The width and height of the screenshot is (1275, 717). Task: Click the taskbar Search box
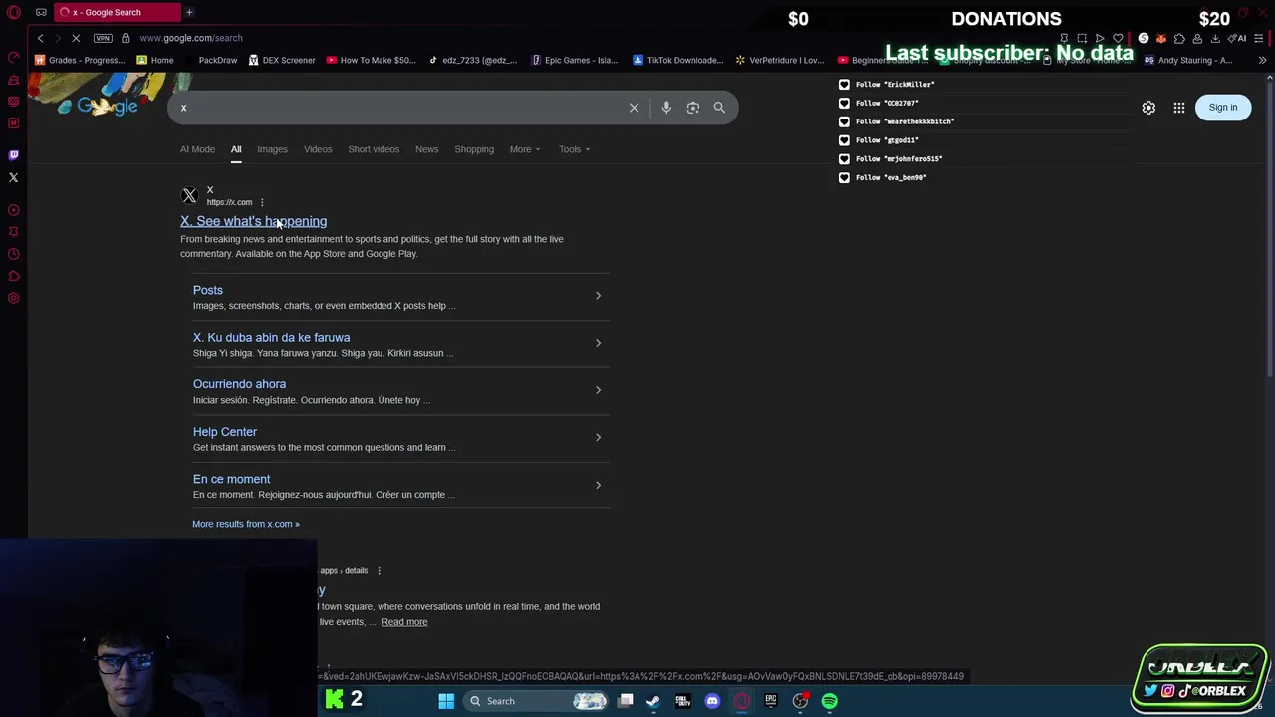[x=537, y=701]
